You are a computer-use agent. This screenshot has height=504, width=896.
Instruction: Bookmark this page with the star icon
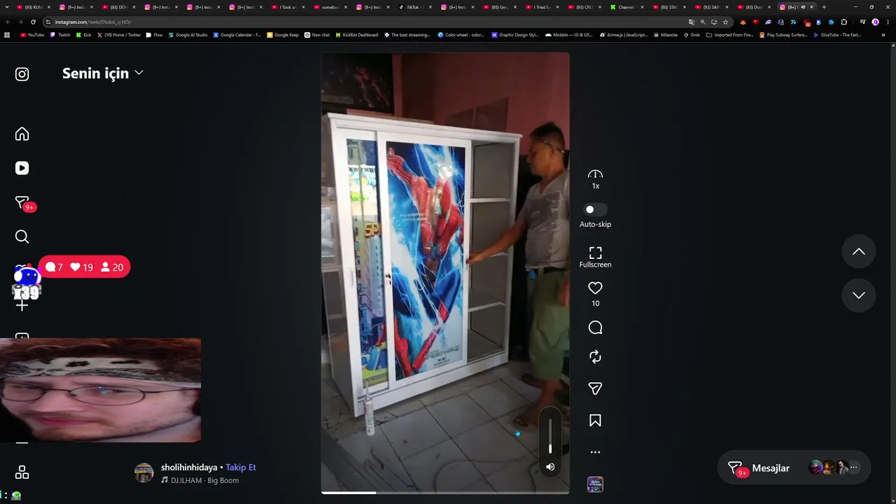point(725,22)
